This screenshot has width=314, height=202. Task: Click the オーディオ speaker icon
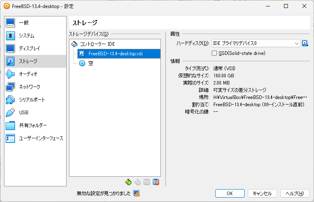10,74
